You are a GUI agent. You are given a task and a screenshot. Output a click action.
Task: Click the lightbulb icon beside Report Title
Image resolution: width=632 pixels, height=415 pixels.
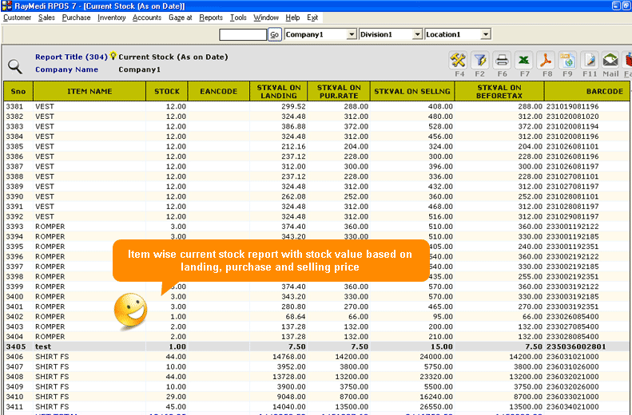(113, 57)
